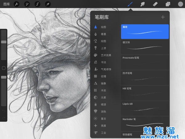The image size is (185, 139).
Task: Select the Eraser tool
Action: coord(155,4)
